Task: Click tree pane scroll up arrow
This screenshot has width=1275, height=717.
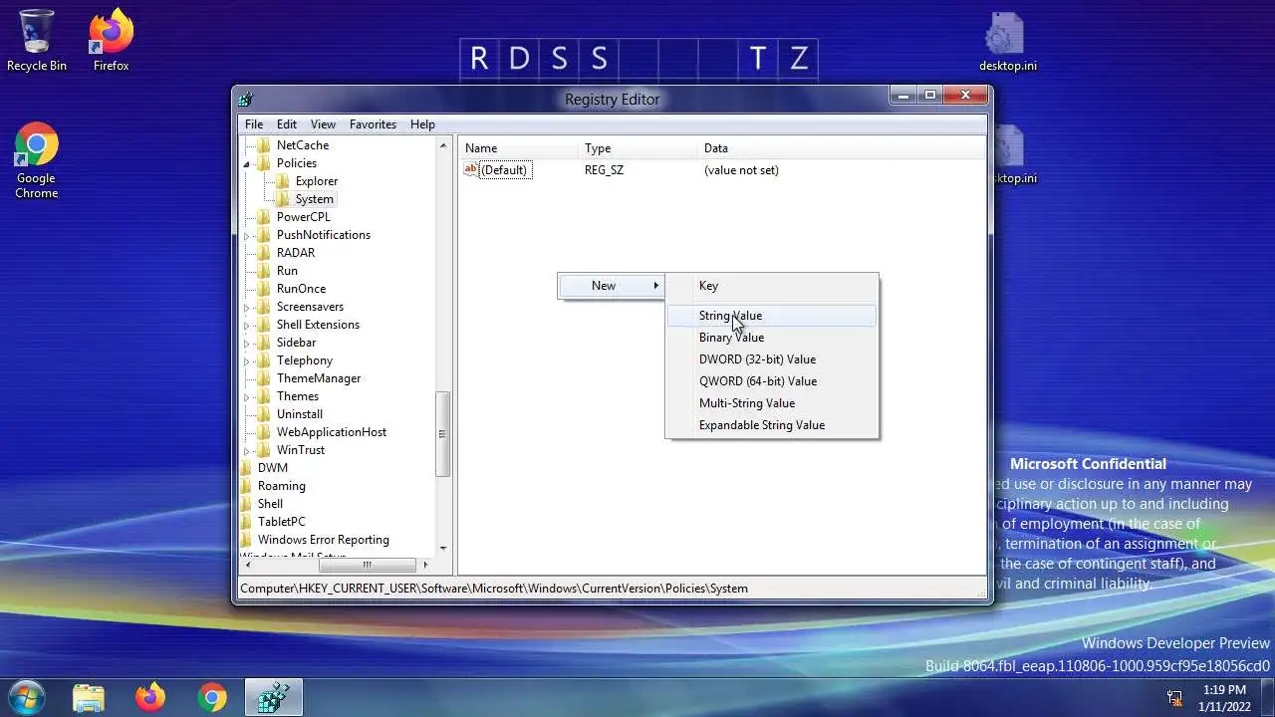Action: tap(443, 145)
